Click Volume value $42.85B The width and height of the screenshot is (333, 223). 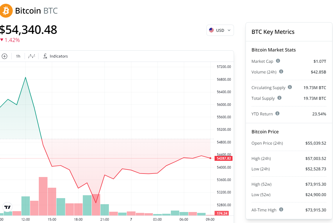[318, 72]
